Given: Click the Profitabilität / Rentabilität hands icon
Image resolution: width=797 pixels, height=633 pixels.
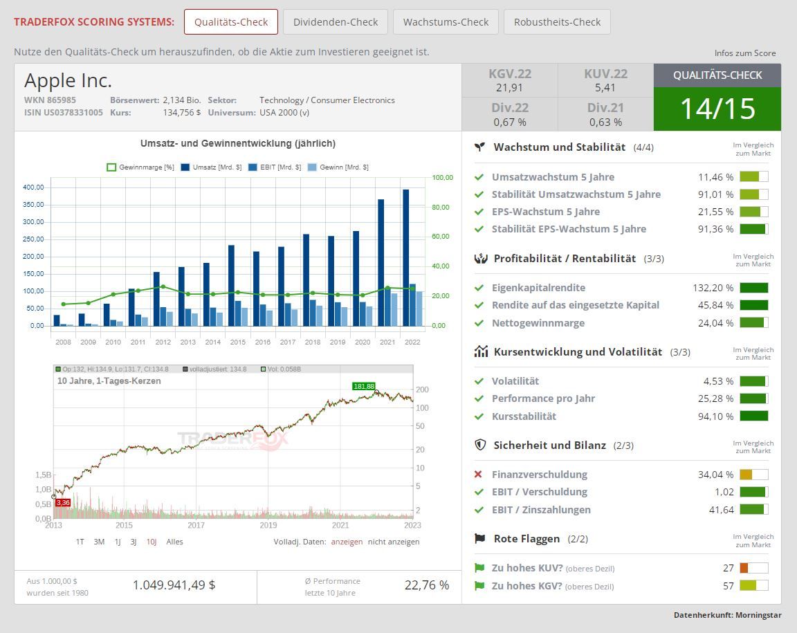Looking at the screenshot, I should pyautogui.click(x=480, y=258).
